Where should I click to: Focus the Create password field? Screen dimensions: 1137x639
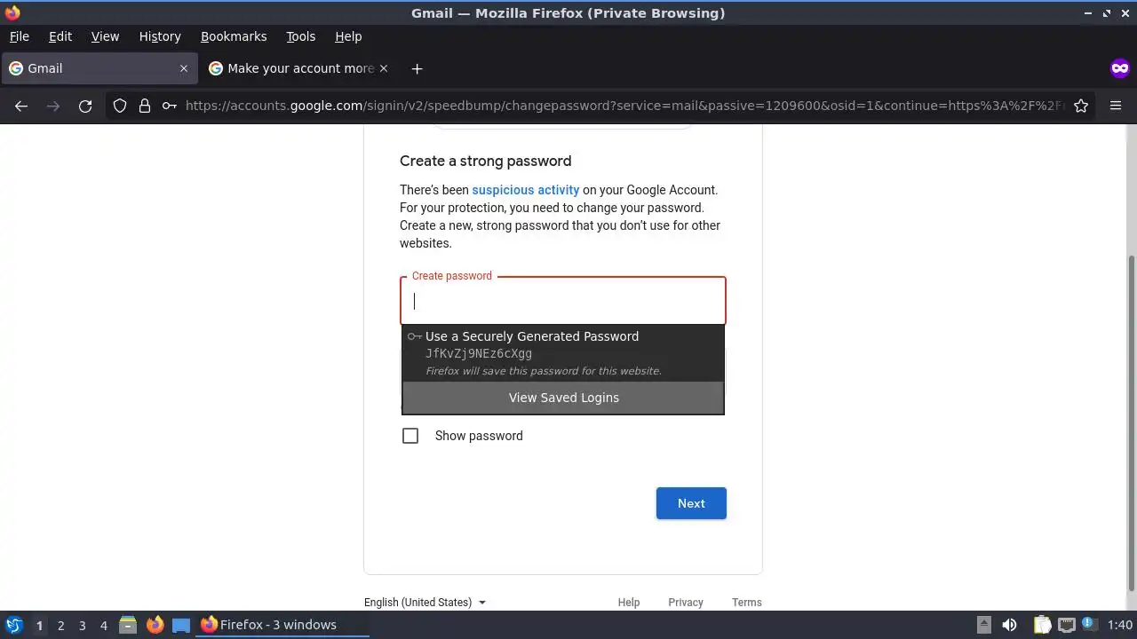tap(563, 301)
